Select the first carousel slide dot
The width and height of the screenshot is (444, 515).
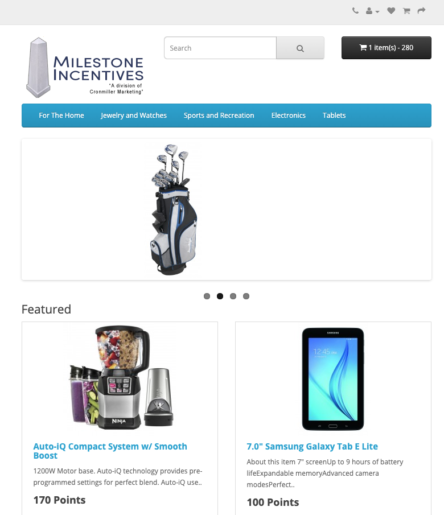tap(207, 296)
